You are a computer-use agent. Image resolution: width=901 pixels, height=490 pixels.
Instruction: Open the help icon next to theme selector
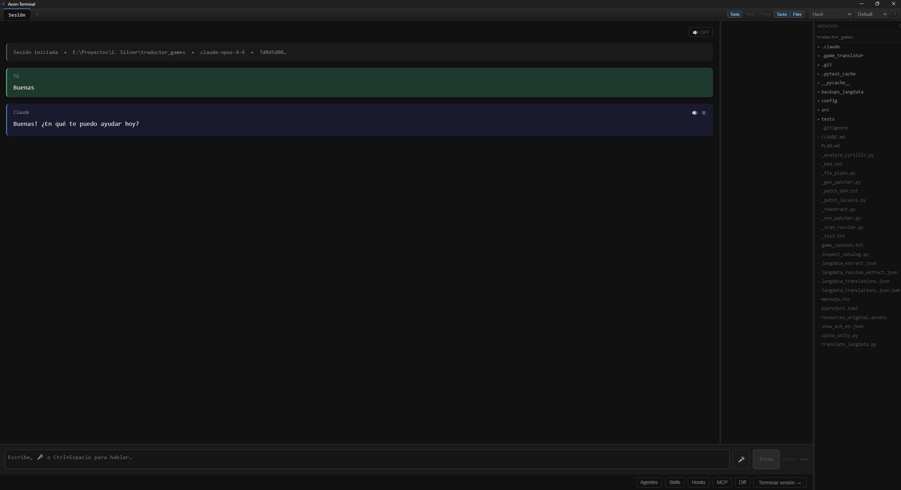point(895,14)
